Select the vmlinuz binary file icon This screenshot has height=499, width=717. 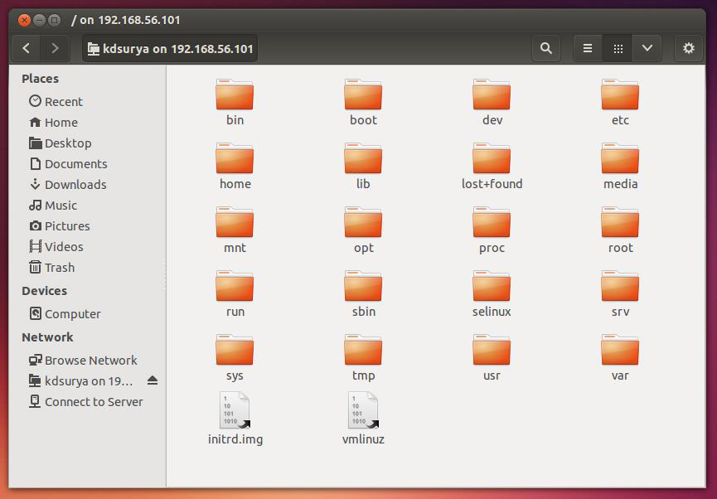tap(363, 410)
